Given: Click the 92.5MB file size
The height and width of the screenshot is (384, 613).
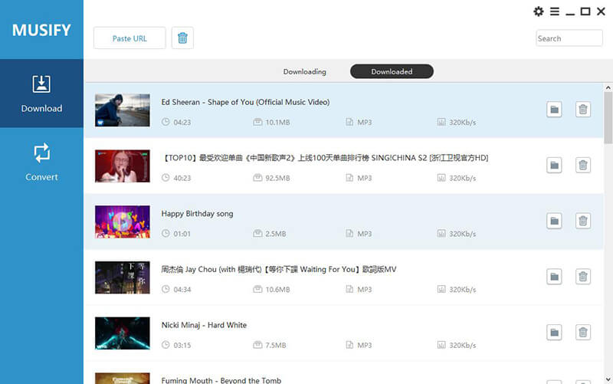Looking at the screenshot, I should point(277,179).
